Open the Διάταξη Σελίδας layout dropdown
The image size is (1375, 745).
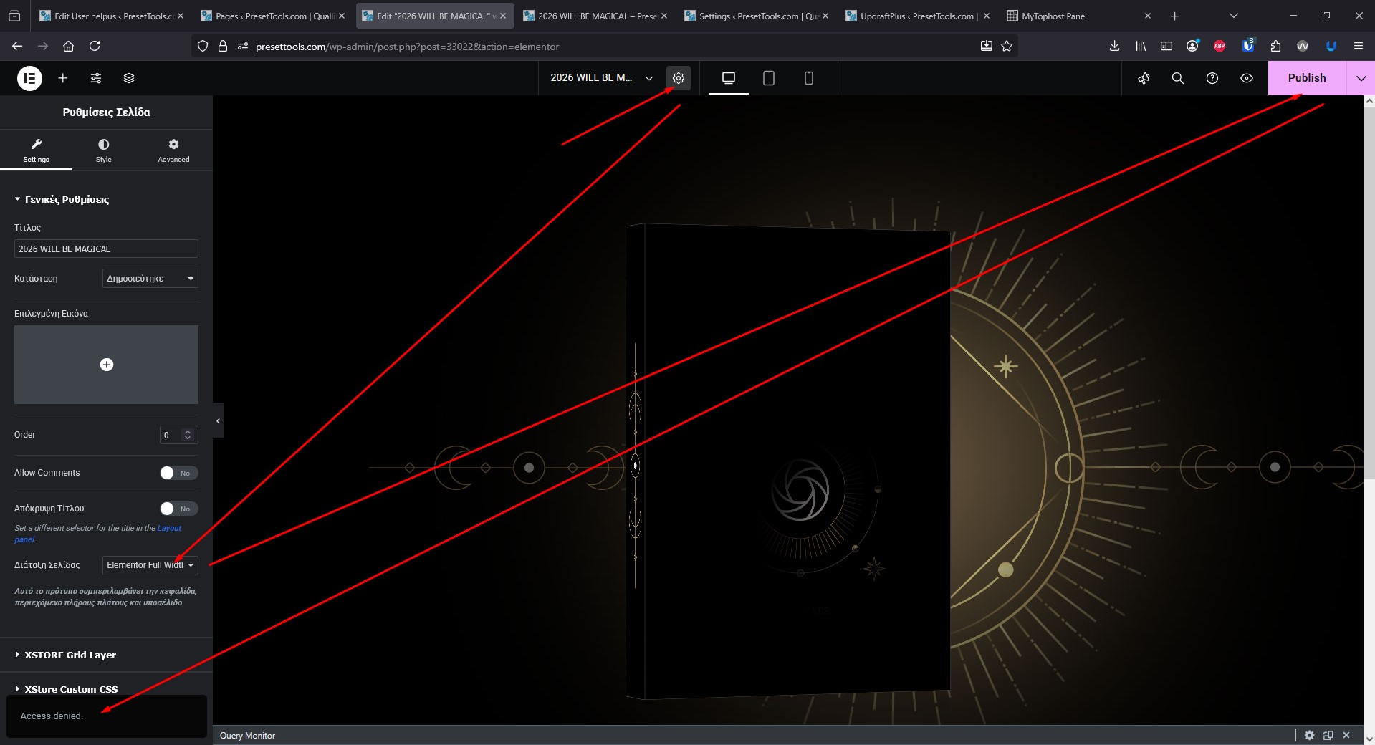pos(150,565)
